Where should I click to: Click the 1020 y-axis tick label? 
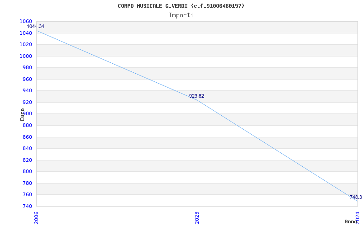(x=26, y=44)
